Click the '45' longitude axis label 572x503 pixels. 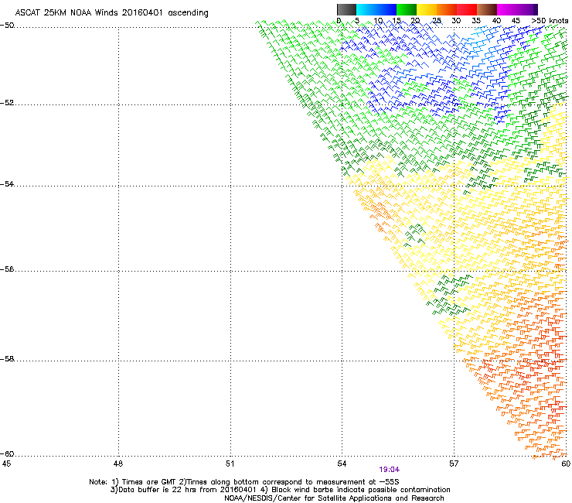pos(6,464)
